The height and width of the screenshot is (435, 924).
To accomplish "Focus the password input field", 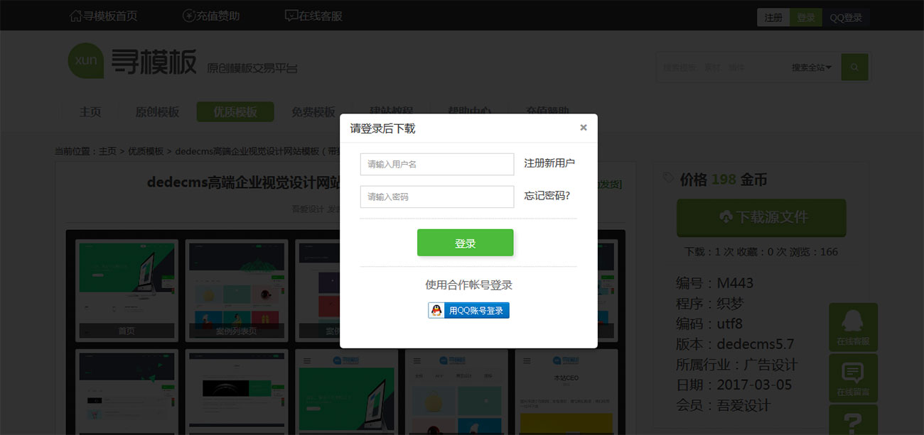I will pos(436,197).
